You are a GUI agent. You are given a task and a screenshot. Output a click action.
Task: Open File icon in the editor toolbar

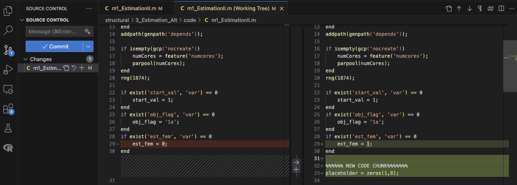pyautogui.click(x=448, y=8)
